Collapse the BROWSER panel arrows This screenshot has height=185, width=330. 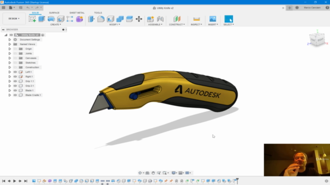3,30
